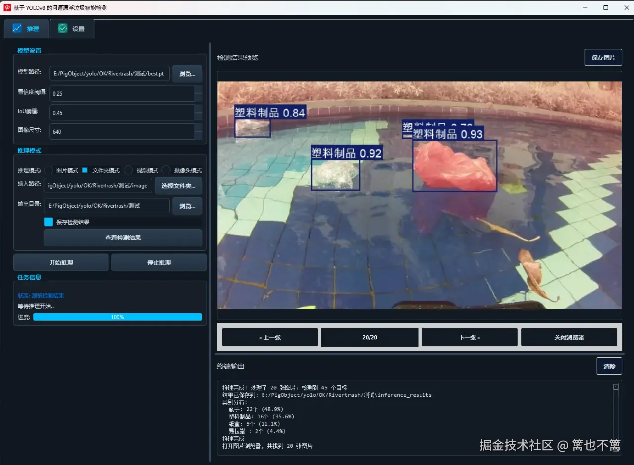Click the 推理模式 section heading

29,150
